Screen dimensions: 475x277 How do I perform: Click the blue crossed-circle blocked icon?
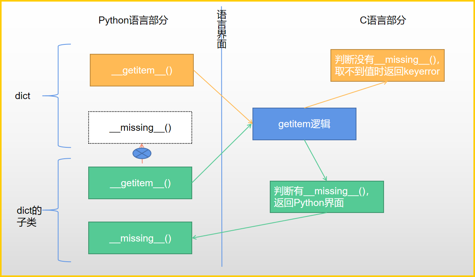[x=142, y=153]
